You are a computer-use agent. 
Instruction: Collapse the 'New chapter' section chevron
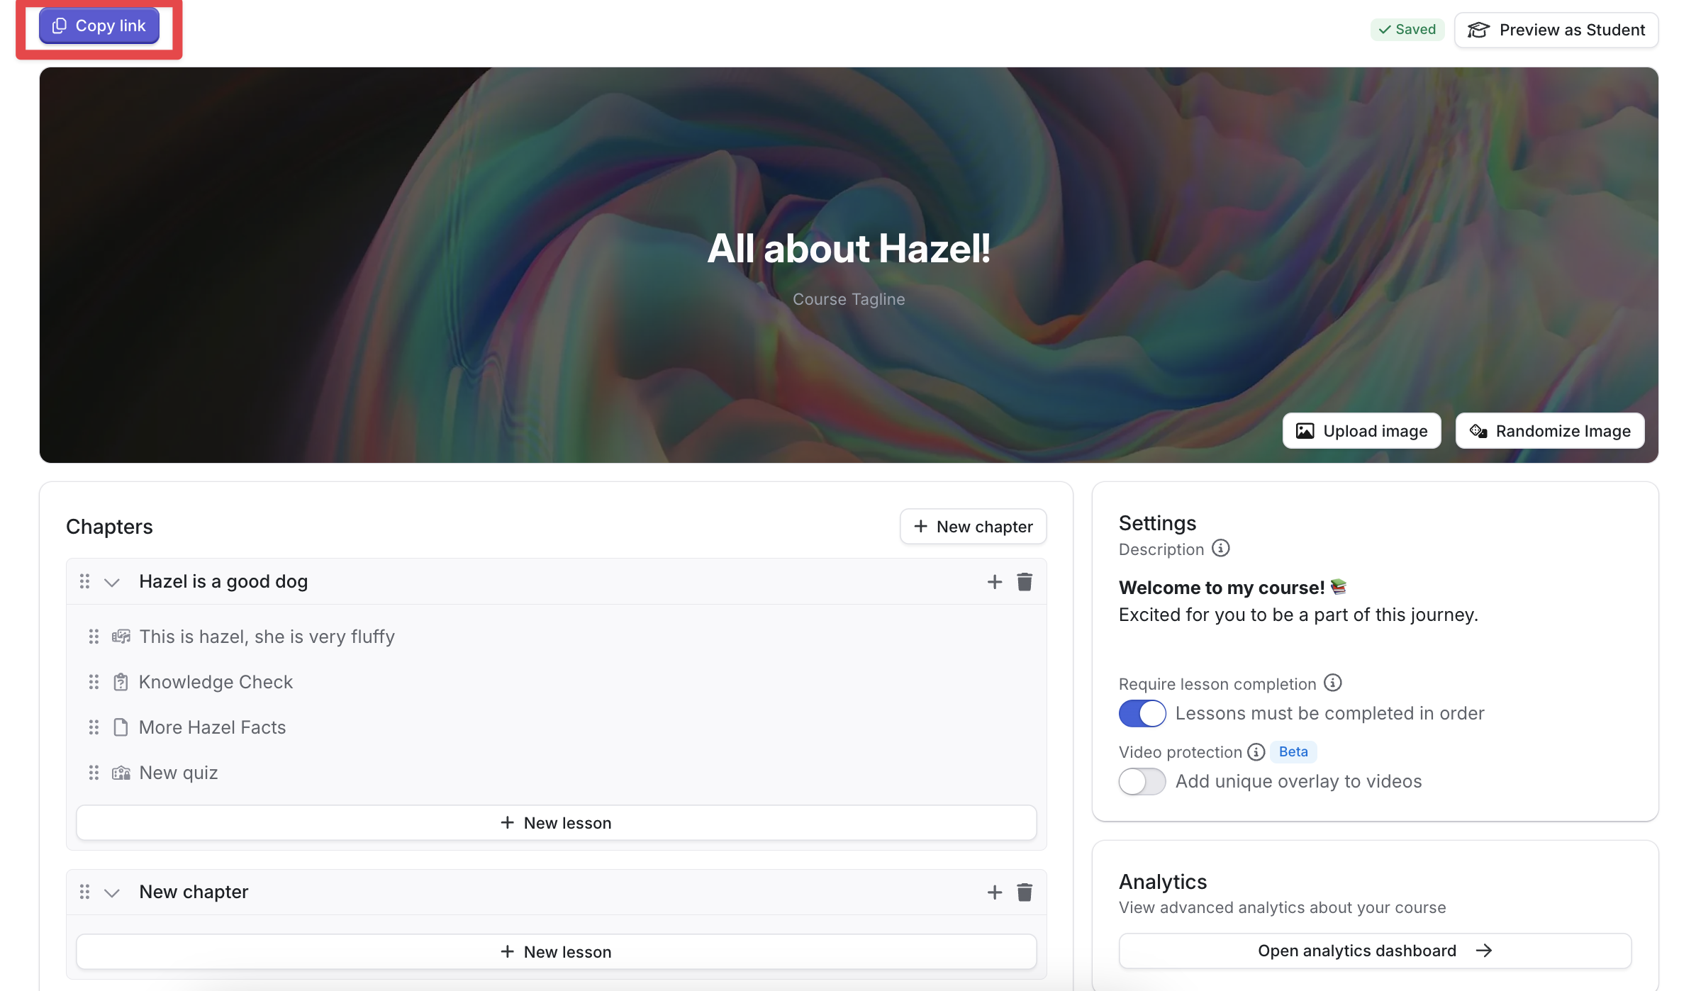[x=111, y=892]
